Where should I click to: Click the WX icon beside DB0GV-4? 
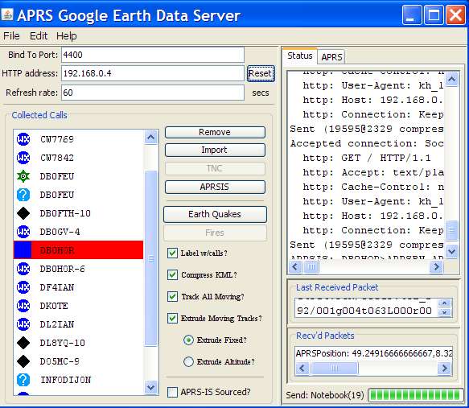point(23,232)
